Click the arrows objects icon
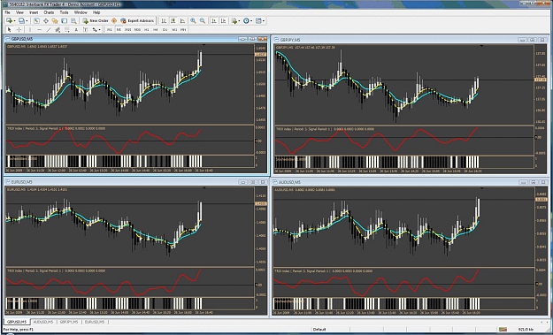 [x=95, y=29]
